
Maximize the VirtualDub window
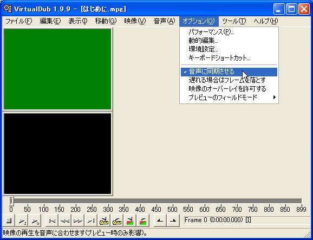(x=291, y=9)
